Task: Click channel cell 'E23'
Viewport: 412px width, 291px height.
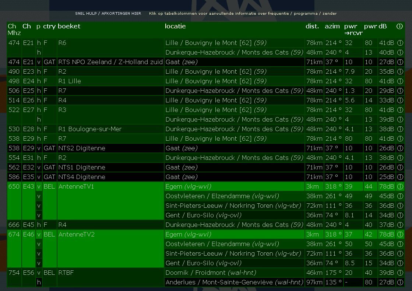Action: coord(29,71)
